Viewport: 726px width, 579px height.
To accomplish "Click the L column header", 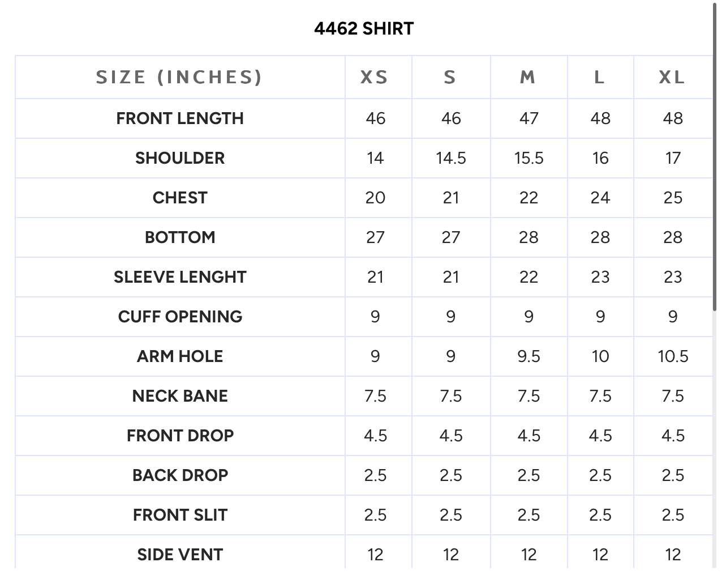I will click(600, 77).
